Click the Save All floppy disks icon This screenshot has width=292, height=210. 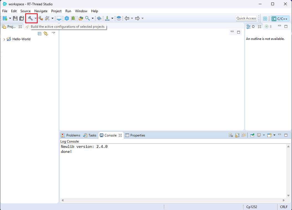(21, 18)
